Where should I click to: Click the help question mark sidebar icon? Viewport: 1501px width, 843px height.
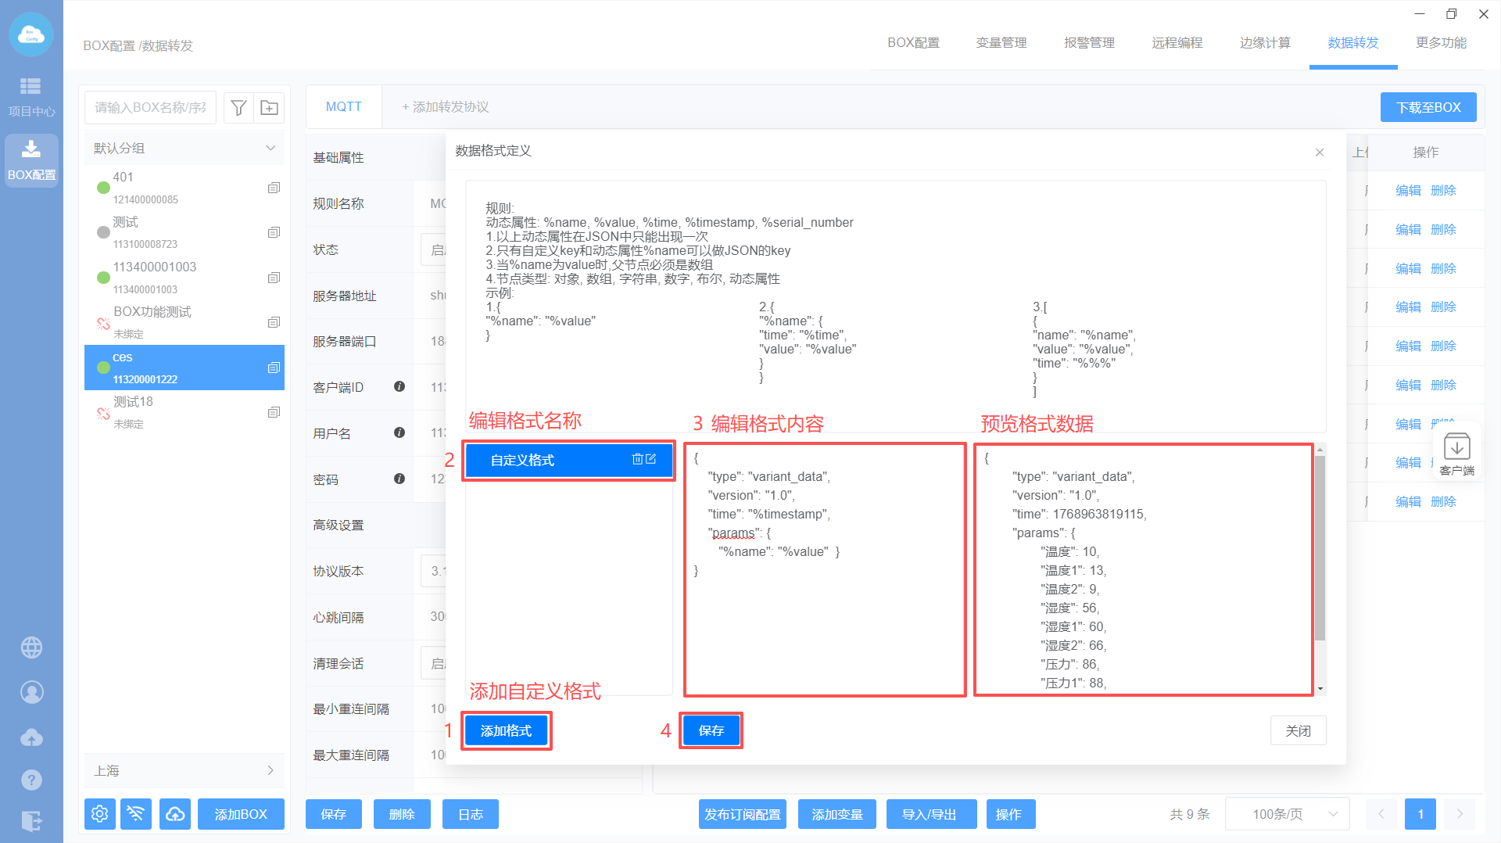pos(31,780)
